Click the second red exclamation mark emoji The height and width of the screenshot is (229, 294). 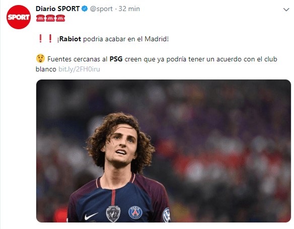tap(50, 38)
